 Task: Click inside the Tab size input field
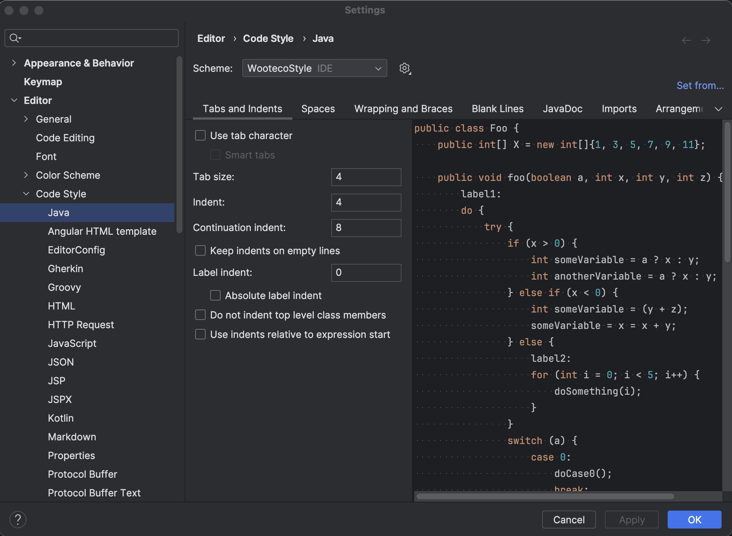tap(366, 177)
